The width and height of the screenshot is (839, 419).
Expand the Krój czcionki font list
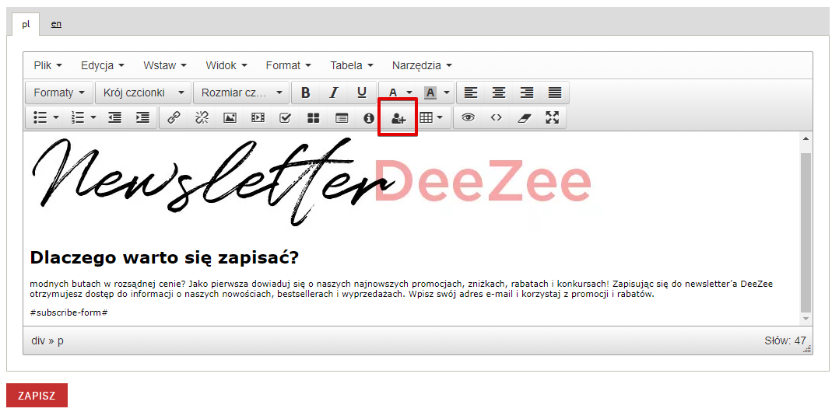143,93
